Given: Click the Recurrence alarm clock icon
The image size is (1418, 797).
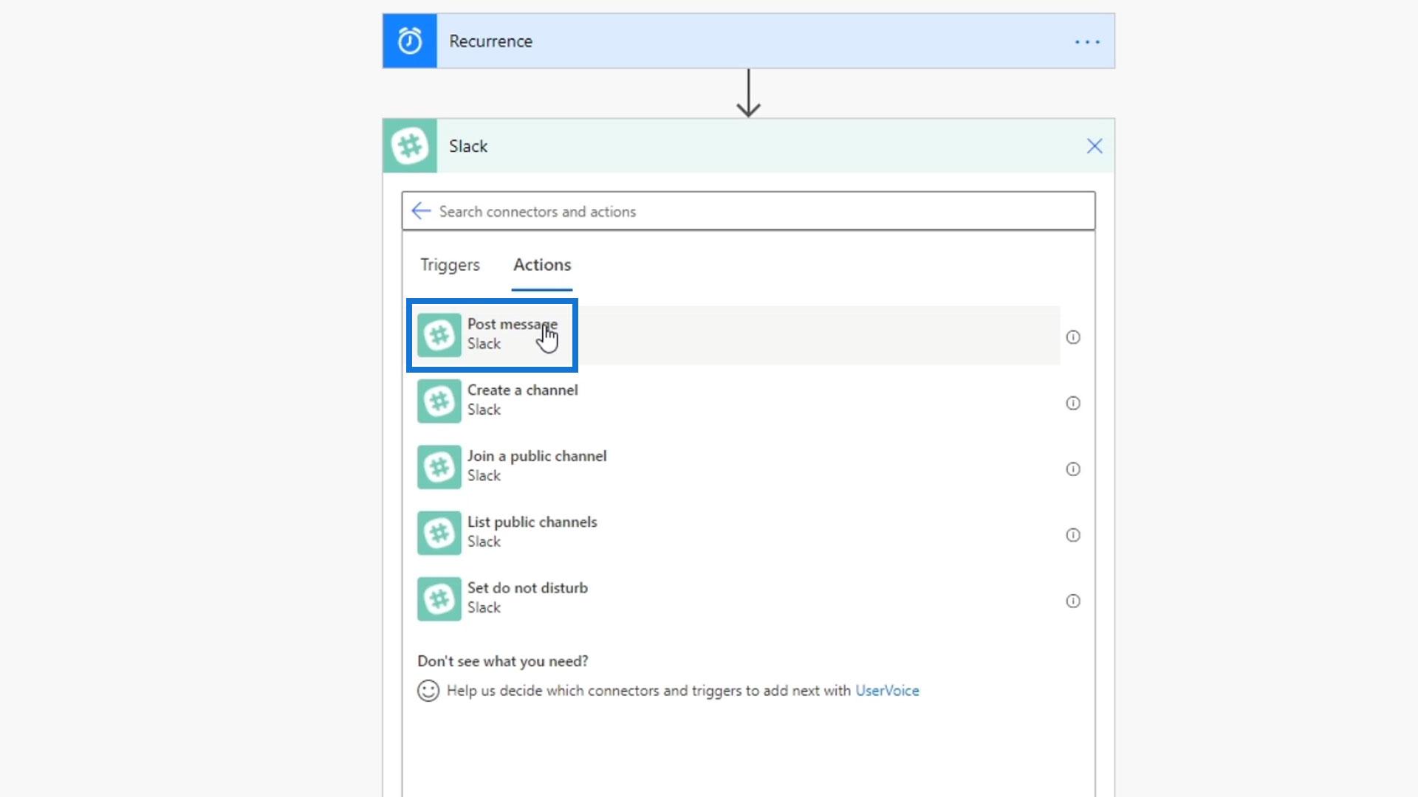Looking at the screenshot, I should 409,41.
